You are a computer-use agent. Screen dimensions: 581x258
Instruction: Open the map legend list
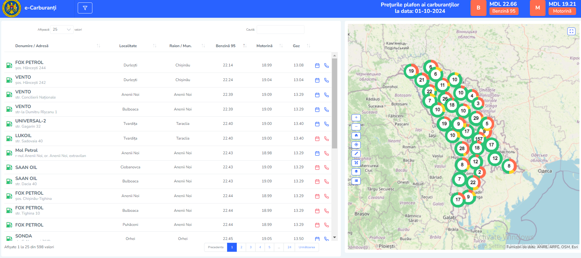point(356,181)
